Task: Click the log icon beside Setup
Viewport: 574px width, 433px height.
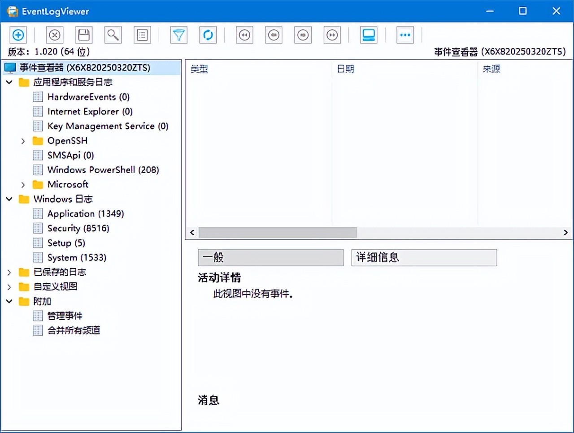Action: 38,243
